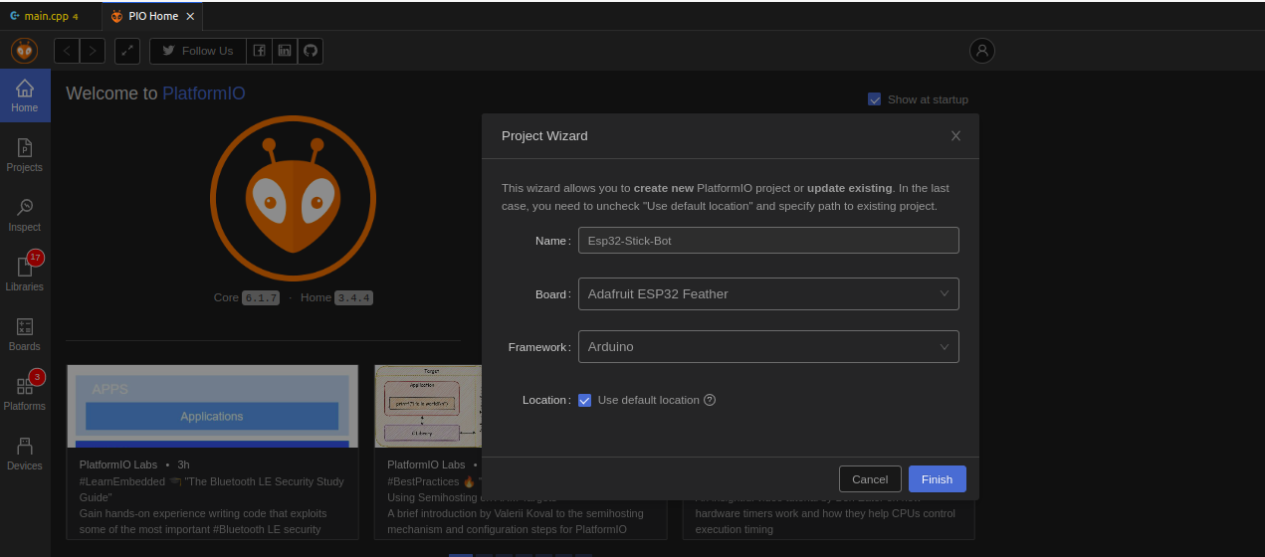
Task: Click the Semihosting diagram thumbnail
Action: point(428,406)
